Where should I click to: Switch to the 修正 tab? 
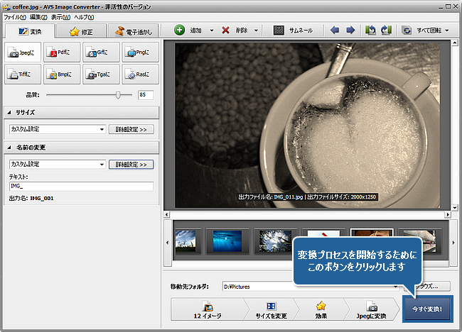click(81, 31)
